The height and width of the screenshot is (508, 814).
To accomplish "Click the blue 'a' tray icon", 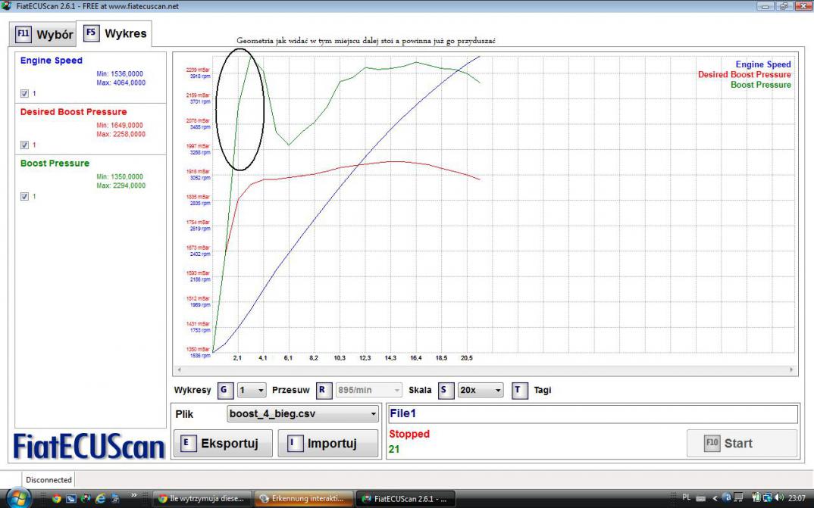I will (727, 498).
